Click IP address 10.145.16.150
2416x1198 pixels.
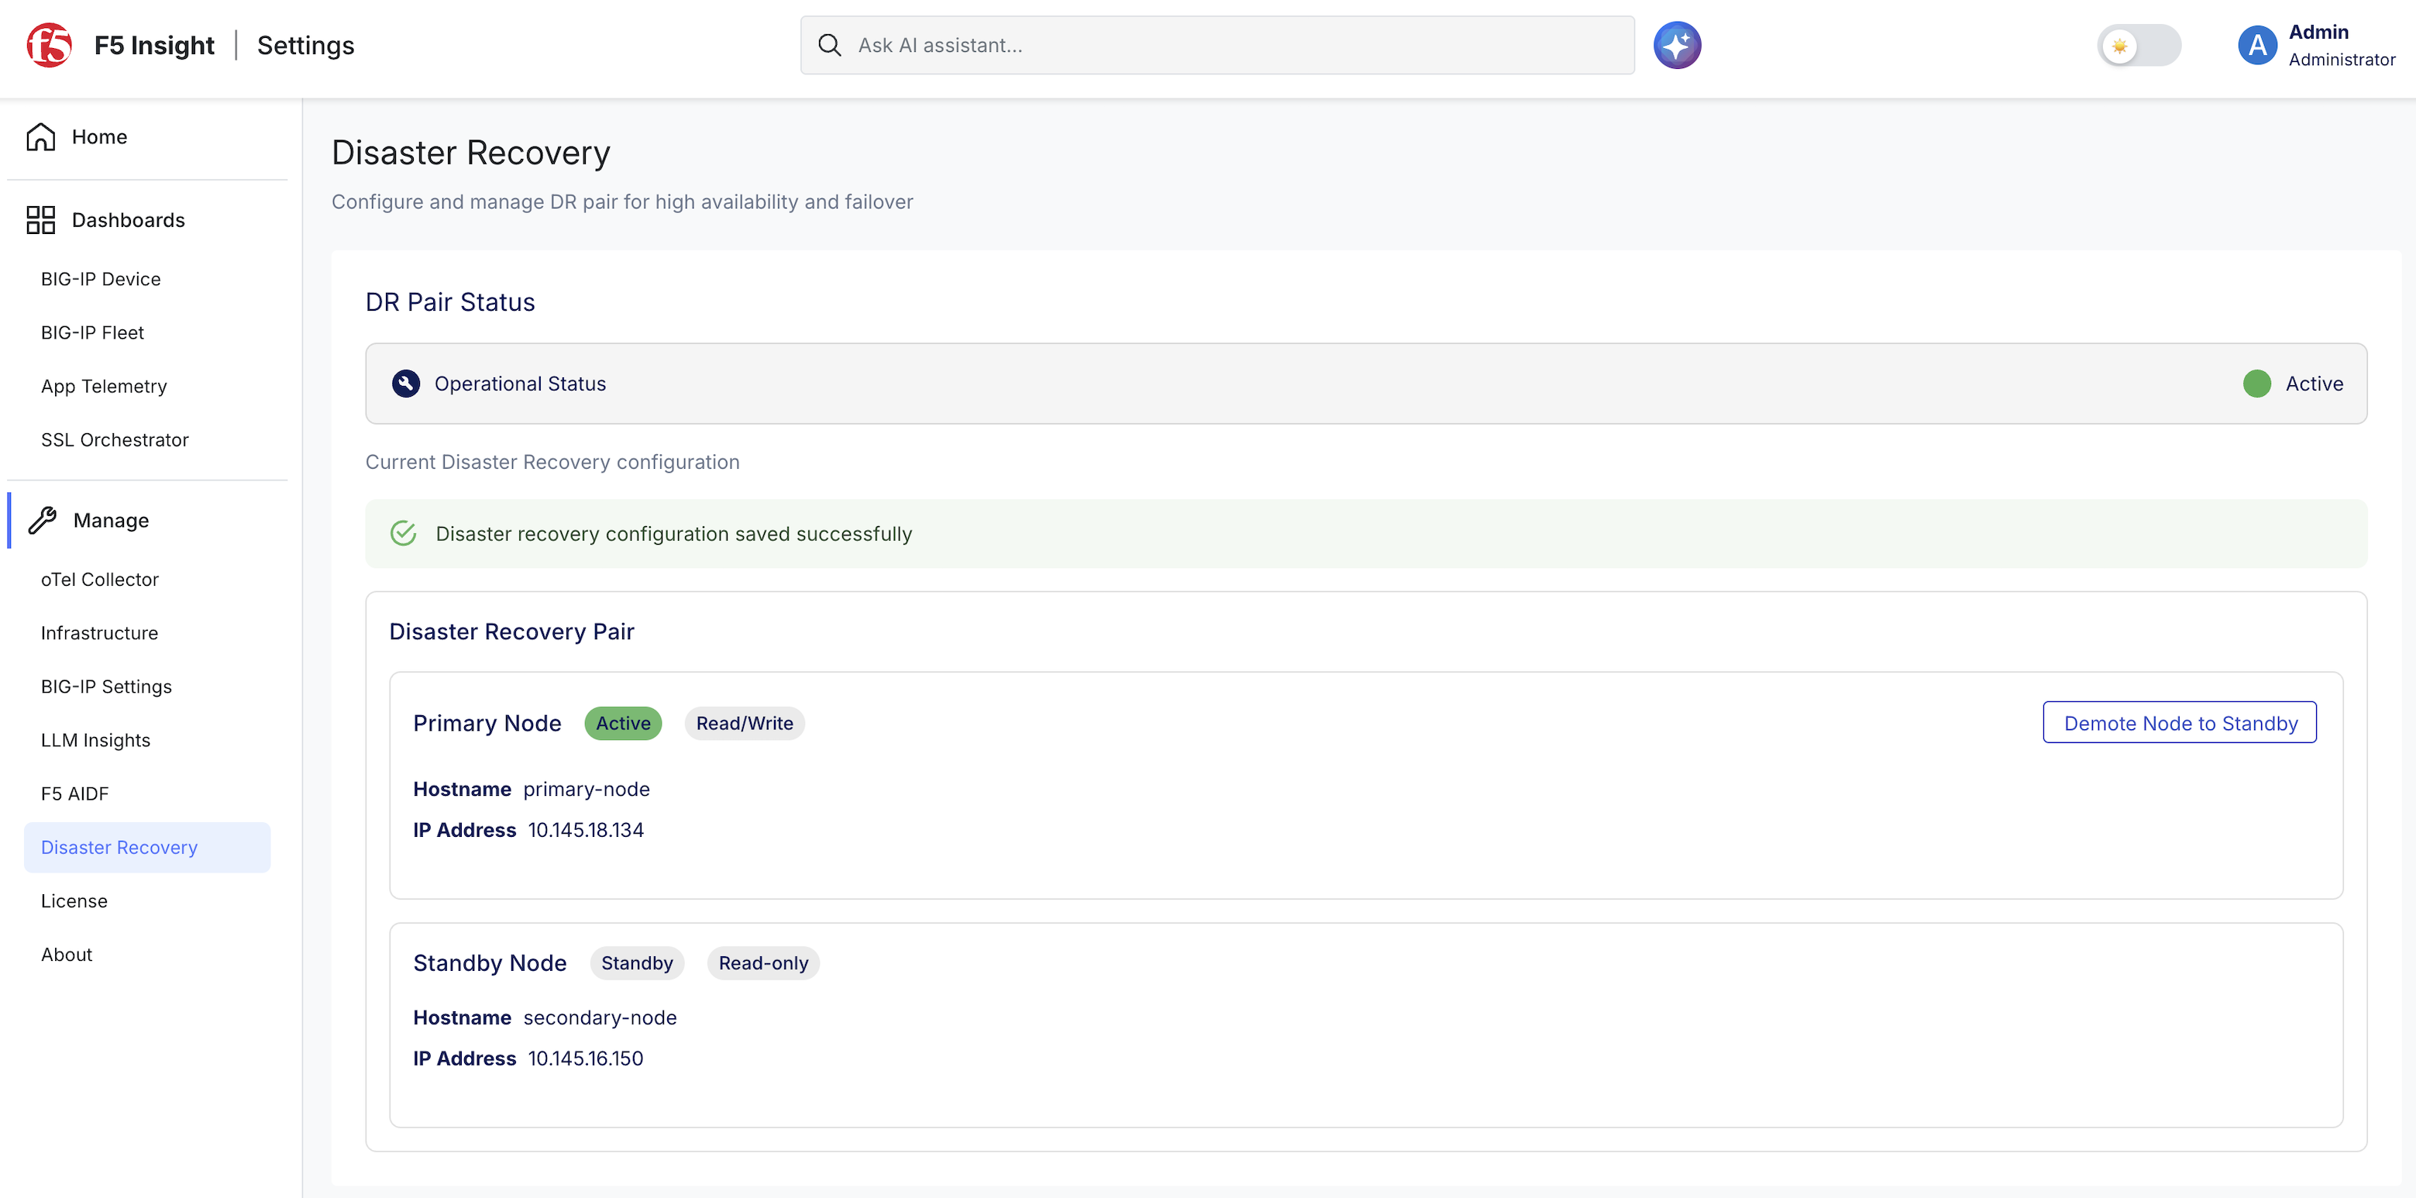point(585,1059)
